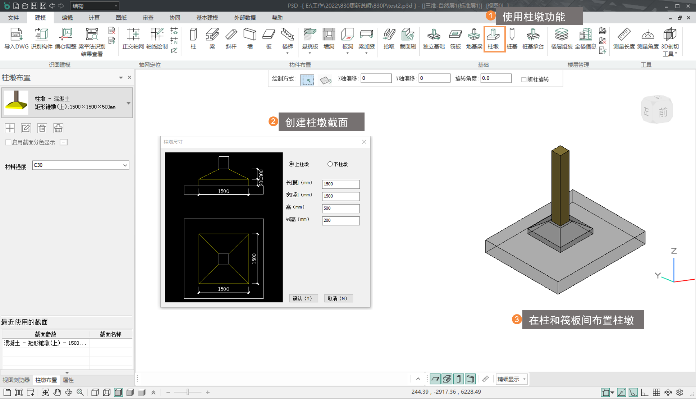The height and width of the screenshot is (399, 696).
Task: Select the 柱墩 column pier tool
Action: coord(493,38)
